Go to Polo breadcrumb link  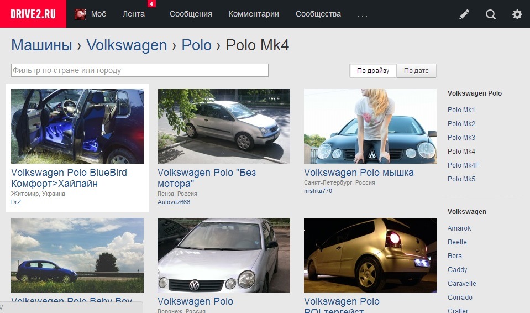point(196,45)
